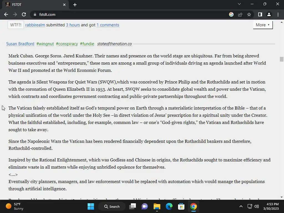
Task: Click Chrome icon on taskbar
Action: (193, 206)
